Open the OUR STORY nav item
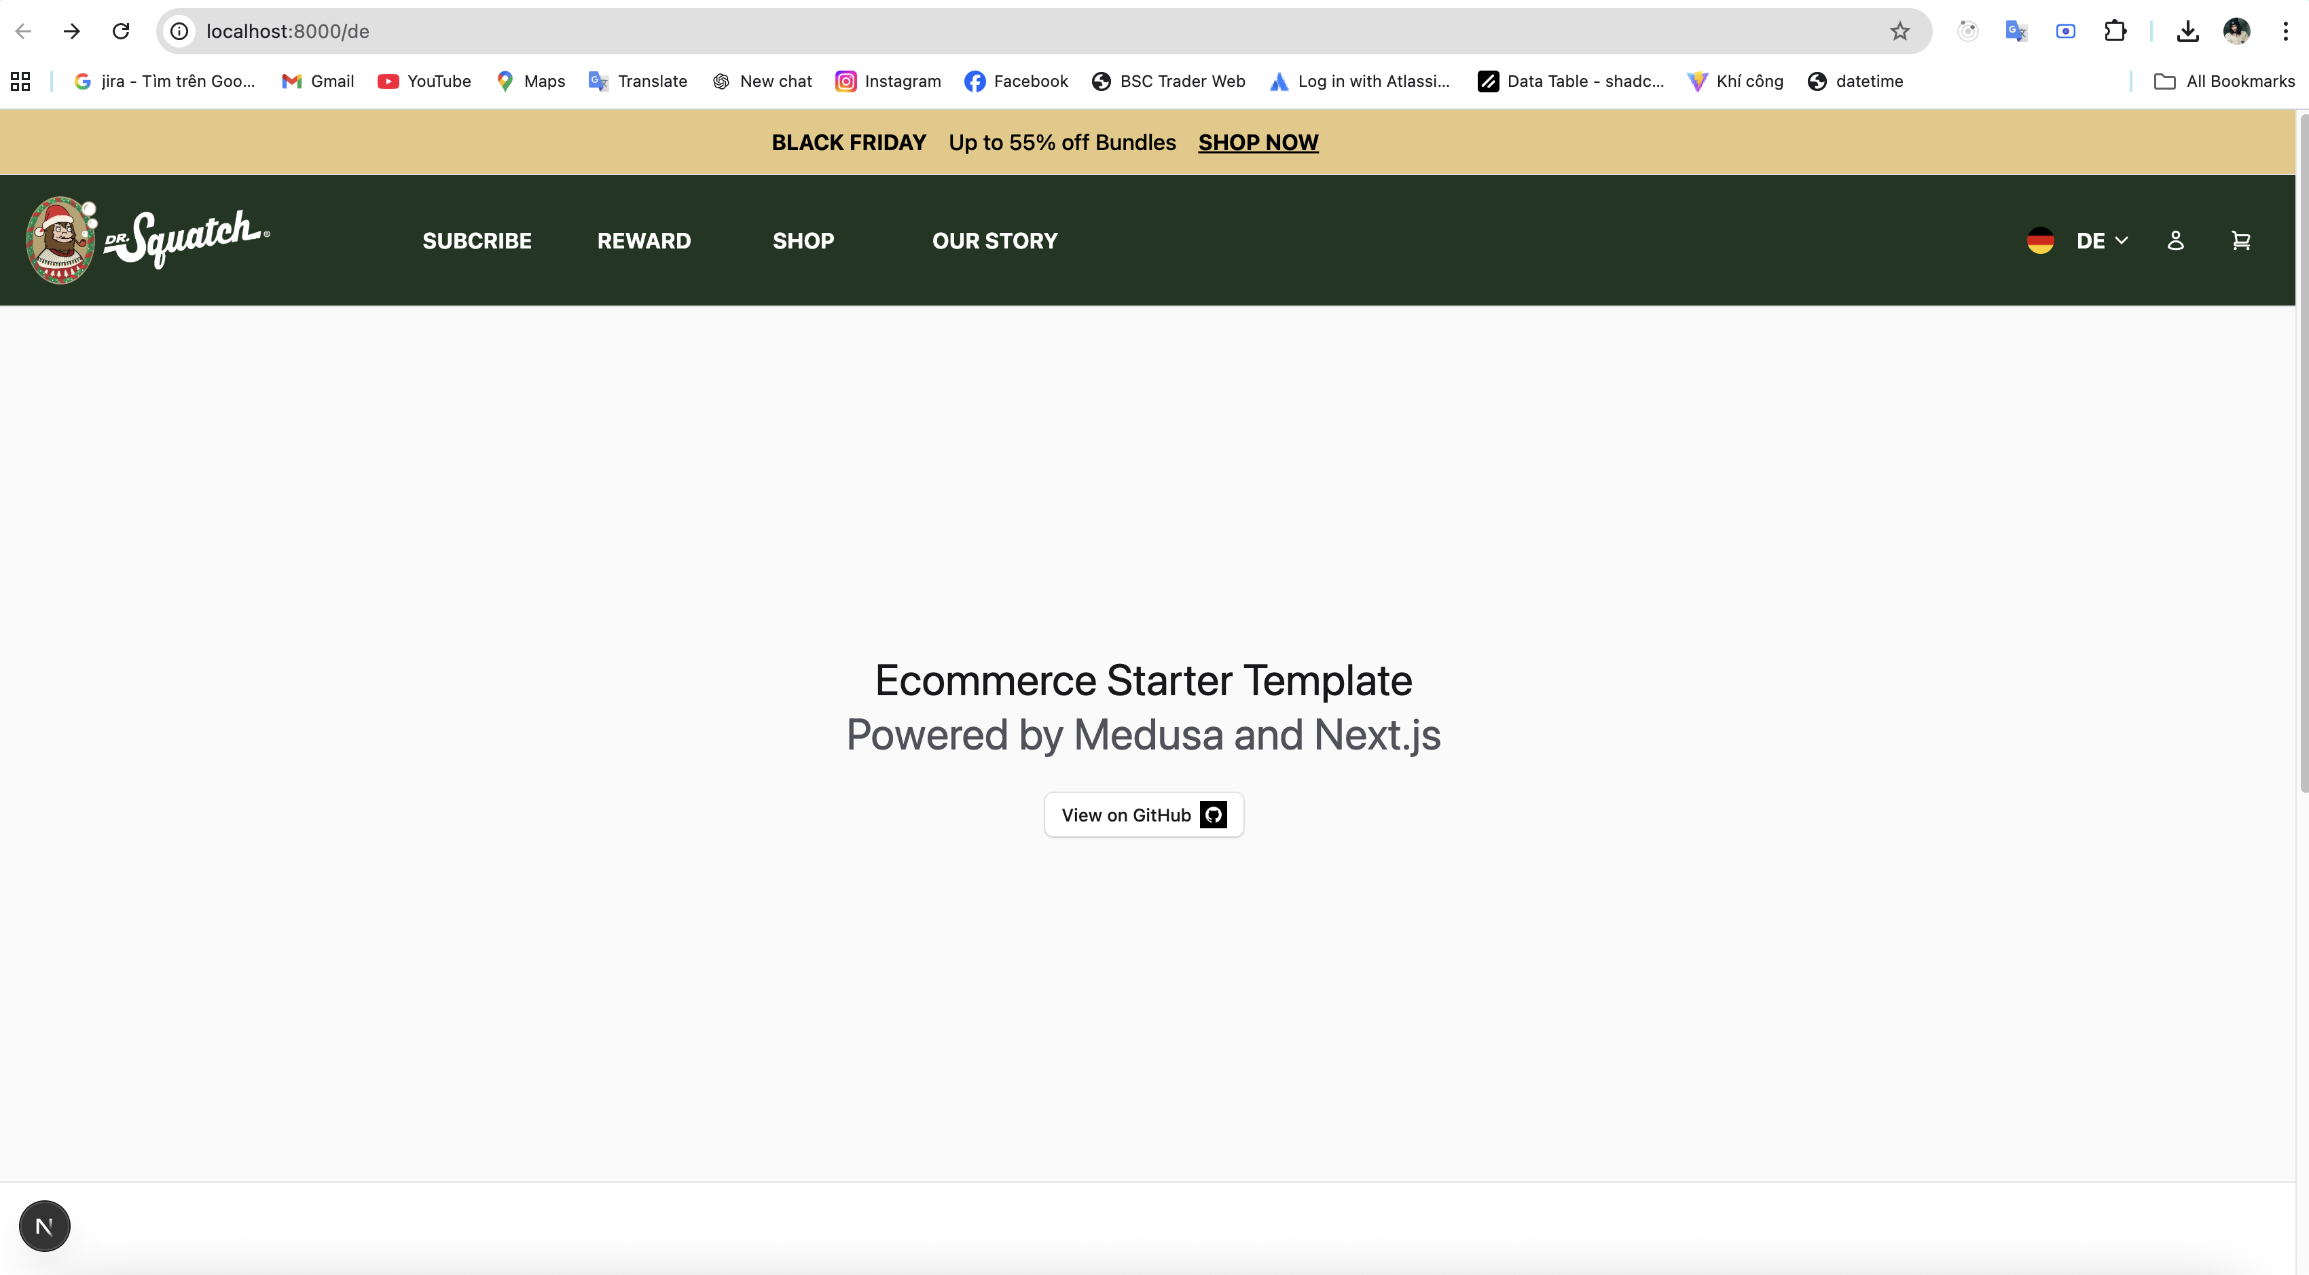This screenshot has width=2309, height=1275. (x=994, y=240)
